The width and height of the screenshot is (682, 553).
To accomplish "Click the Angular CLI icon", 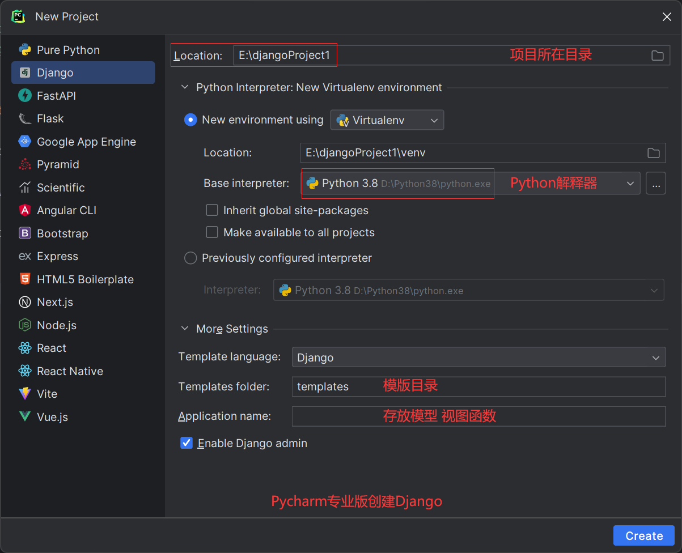I will [x=25, y=210].
